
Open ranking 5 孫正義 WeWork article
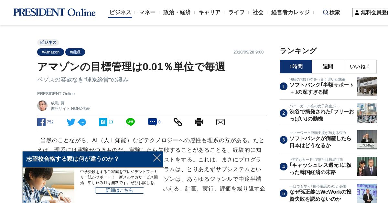(320, 195)
